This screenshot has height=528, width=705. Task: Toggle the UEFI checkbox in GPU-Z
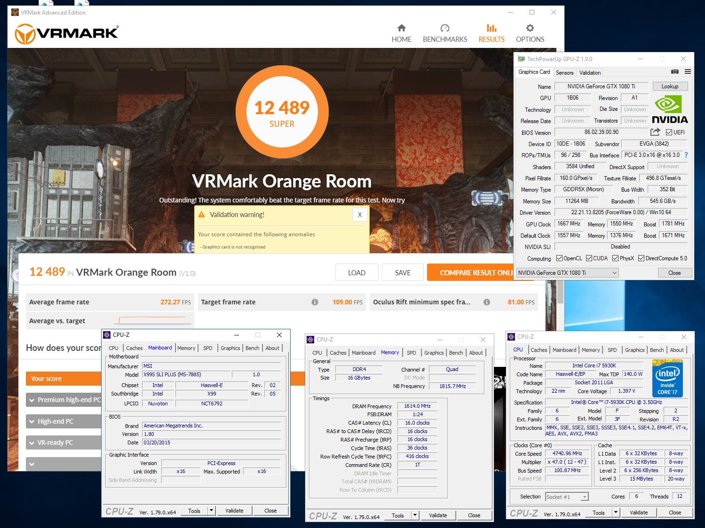click(x=669, y=132)
